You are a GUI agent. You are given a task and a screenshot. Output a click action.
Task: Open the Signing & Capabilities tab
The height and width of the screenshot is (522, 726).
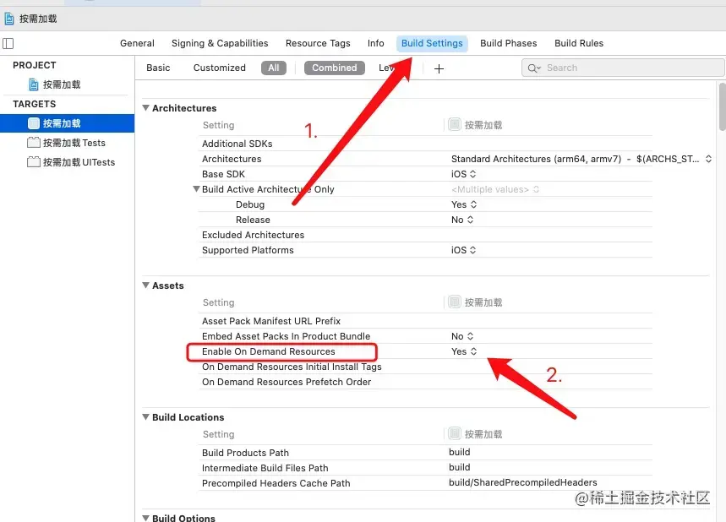point(220,43)
